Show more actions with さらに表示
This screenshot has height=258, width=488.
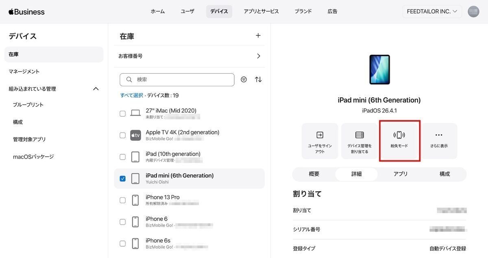click(x=439, y=140)
